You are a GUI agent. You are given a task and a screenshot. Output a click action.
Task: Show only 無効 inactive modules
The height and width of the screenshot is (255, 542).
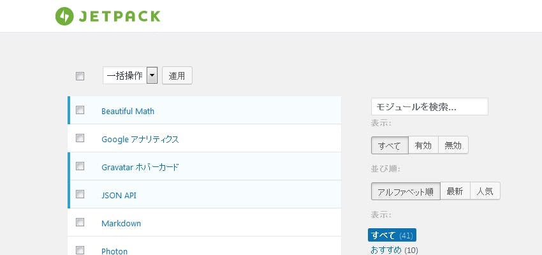tap(453, 145)
